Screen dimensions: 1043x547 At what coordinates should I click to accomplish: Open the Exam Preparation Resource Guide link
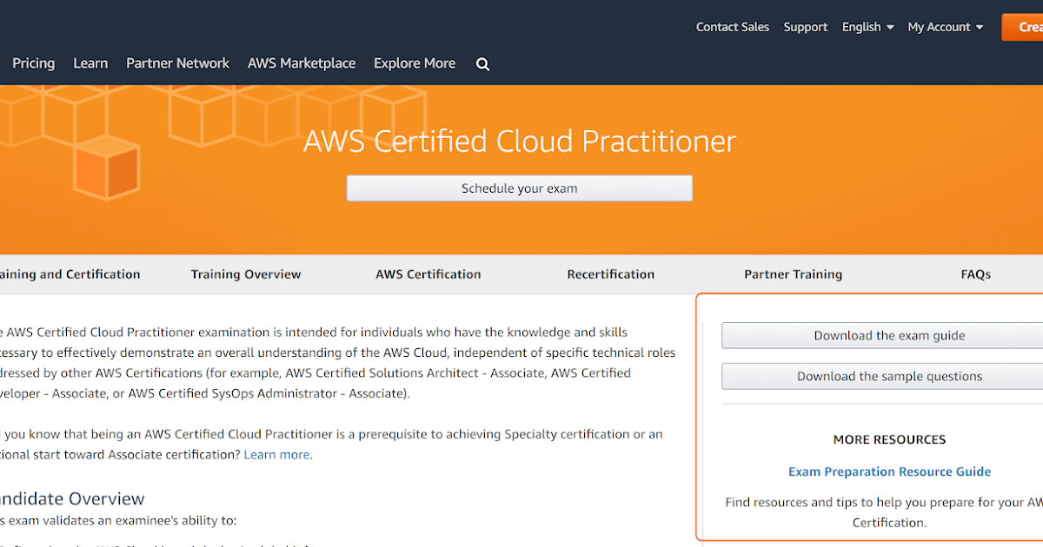(889, 472)
